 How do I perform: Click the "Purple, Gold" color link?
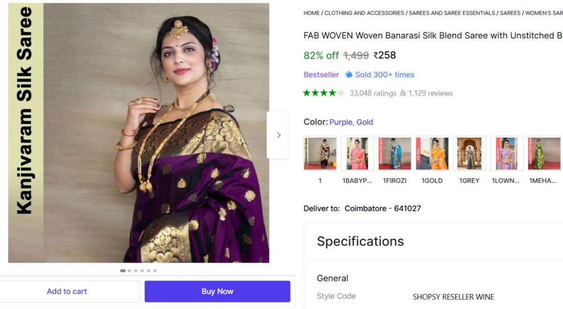[351, 122]
